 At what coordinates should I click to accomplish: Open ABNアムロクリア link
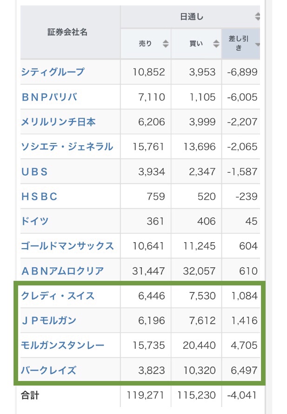(x=62, y=271)
